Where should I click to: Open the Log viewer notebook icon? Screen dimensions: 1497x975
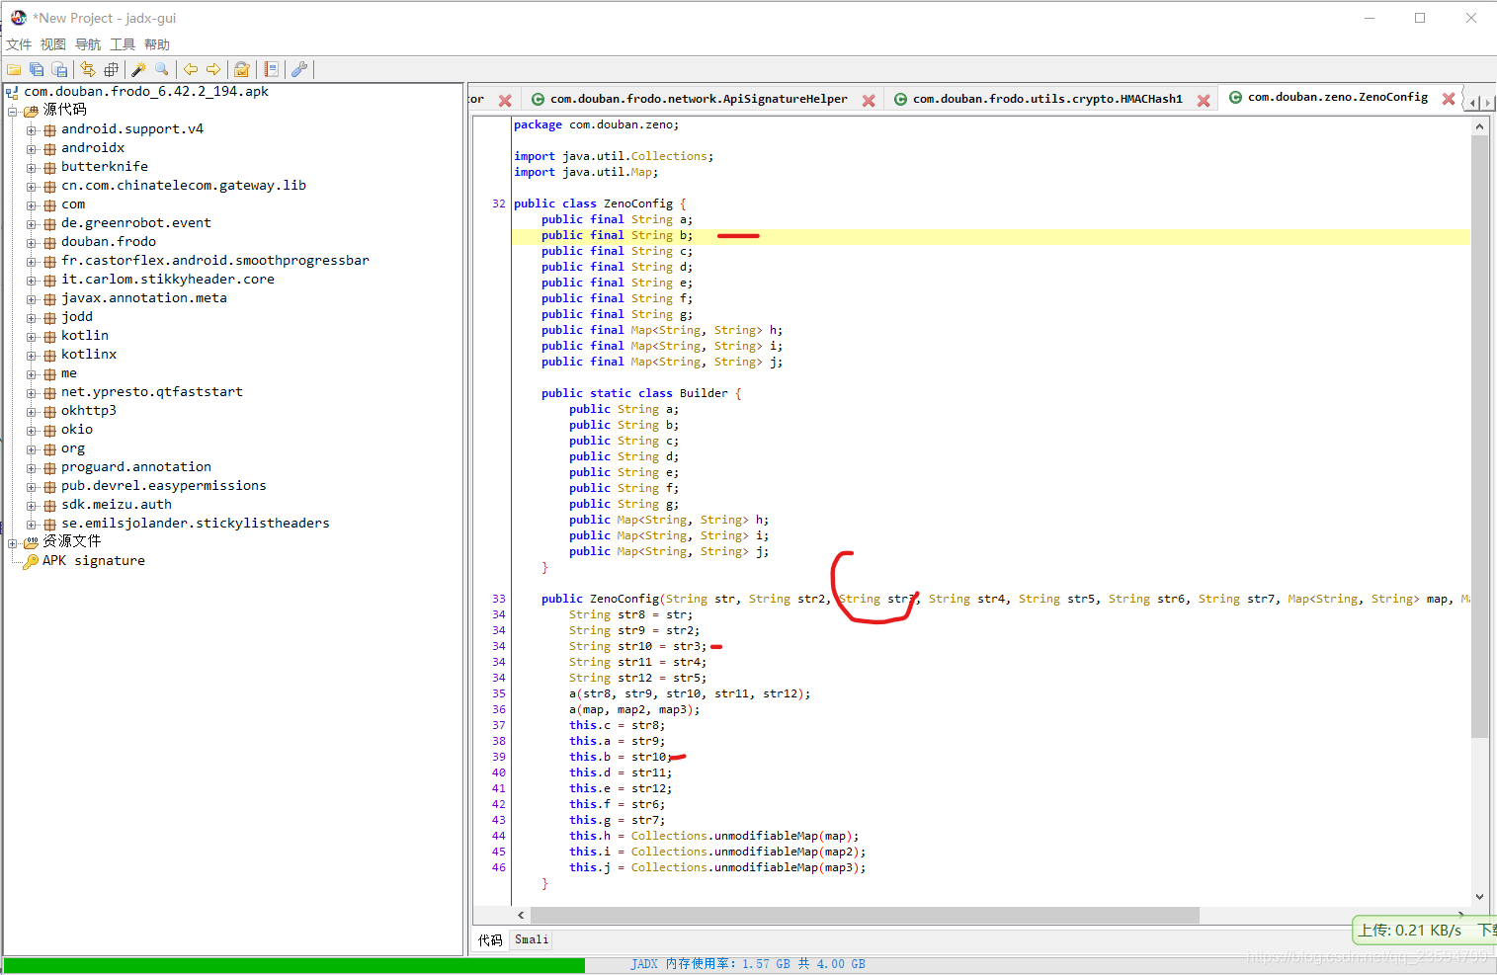[x=271, y=69]
